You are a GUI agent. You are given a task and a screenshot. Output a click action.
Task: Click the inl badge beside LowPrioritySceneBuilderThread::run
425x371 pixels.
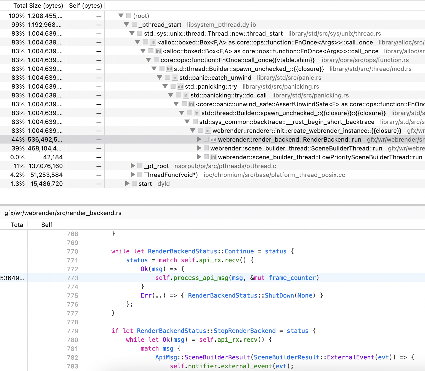click(x=213, y=157)
